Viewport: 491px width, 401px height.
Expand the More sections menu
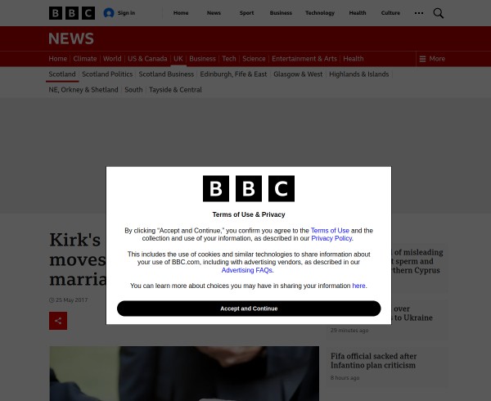(432, 59)
